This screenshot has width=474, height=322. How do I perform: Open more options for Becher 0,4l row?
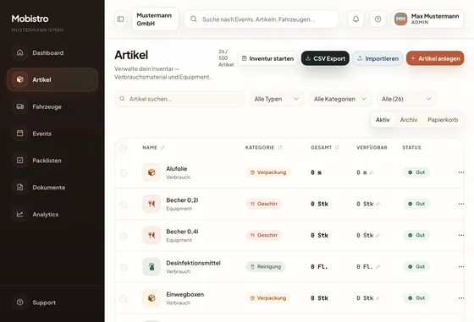coord(461,235)
